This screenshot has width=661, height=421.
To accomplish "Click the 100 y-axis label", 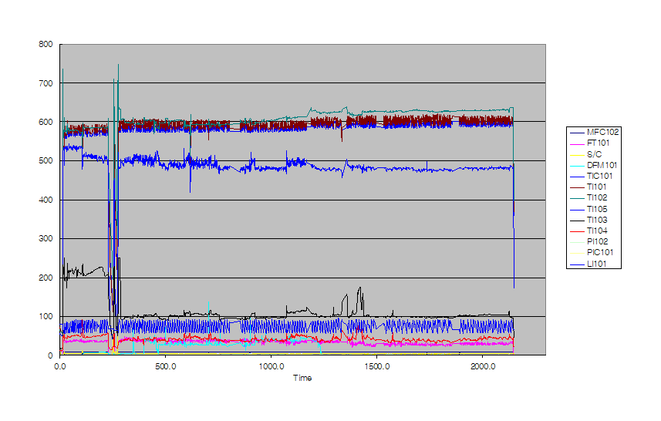I will coord(46,317).
